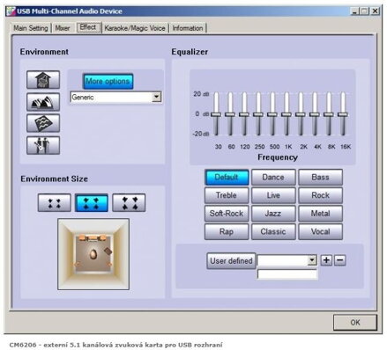Open the Generic environment dropdown
The image size is (387, 350).
coord(157,97)
